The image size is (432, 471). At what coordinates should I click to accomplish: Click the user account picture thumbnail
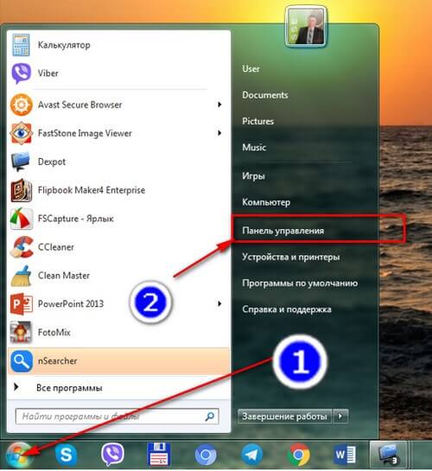click(306, 27)
